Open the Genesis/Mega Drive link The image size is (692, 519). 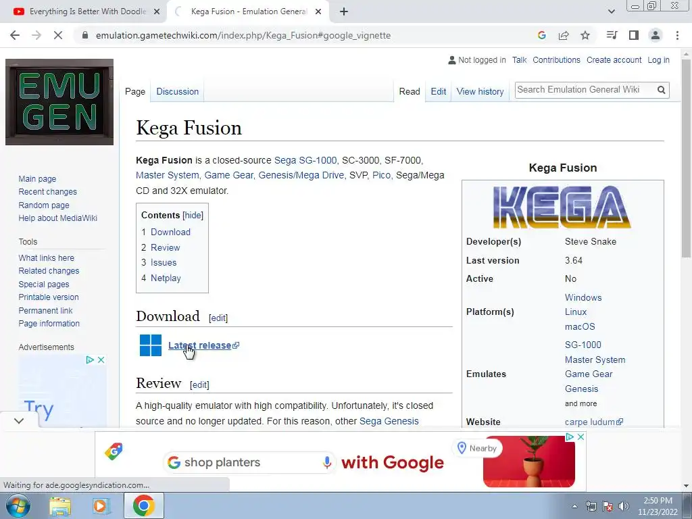pyautogui.click(x=301, y=175)
